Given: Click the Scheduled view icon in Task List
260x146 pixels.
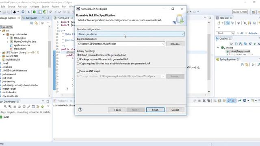Looking at the screenshot, I should coord(232,23).
